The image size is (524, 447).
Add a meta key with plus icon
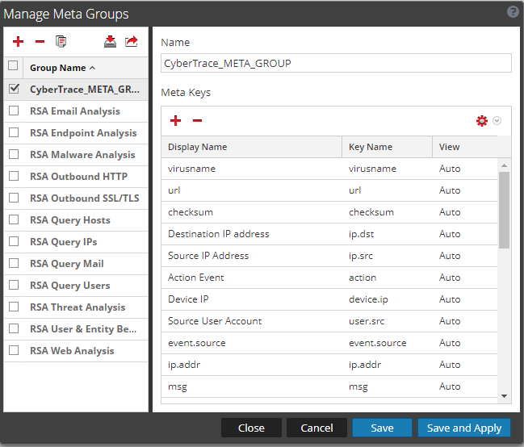point(175,120)
